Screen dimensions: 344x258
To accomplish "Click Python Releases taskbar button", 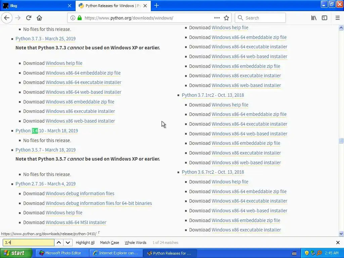I will (x=170, y=253).
